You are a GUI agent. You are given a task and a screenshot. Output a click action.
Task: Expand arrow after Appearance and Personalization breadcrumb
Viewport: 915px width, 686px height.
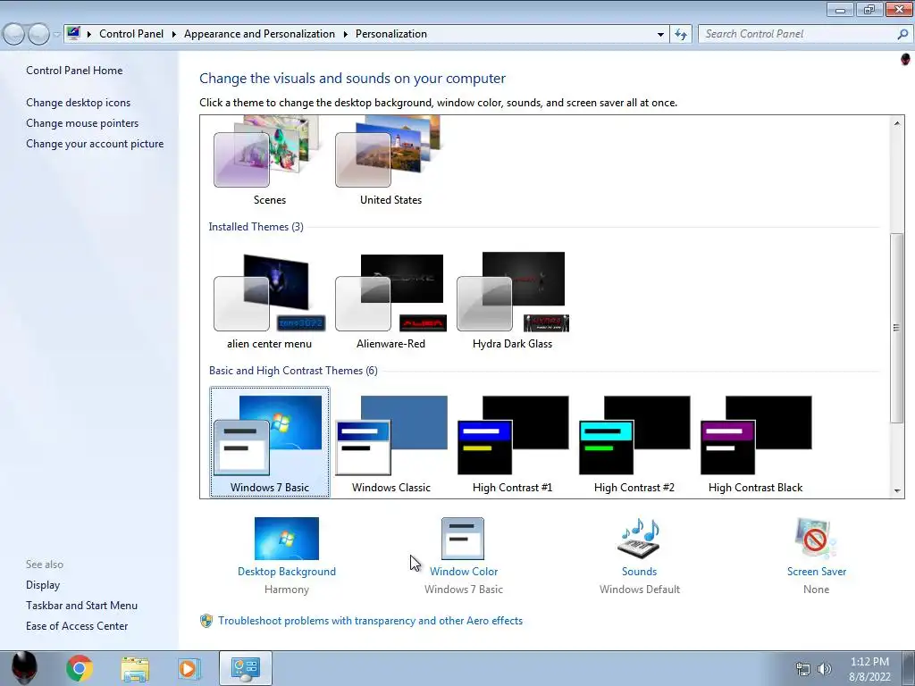(x=346, y=34)
